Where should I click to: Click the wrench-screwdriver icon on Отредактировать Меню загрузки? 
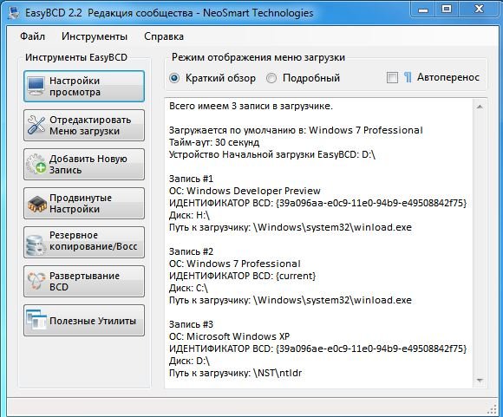(x=36, y=125)
